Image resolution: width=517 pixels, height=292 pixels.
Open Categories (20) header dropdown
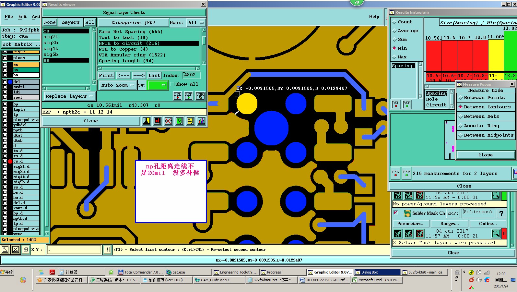[x=133, y=23]
